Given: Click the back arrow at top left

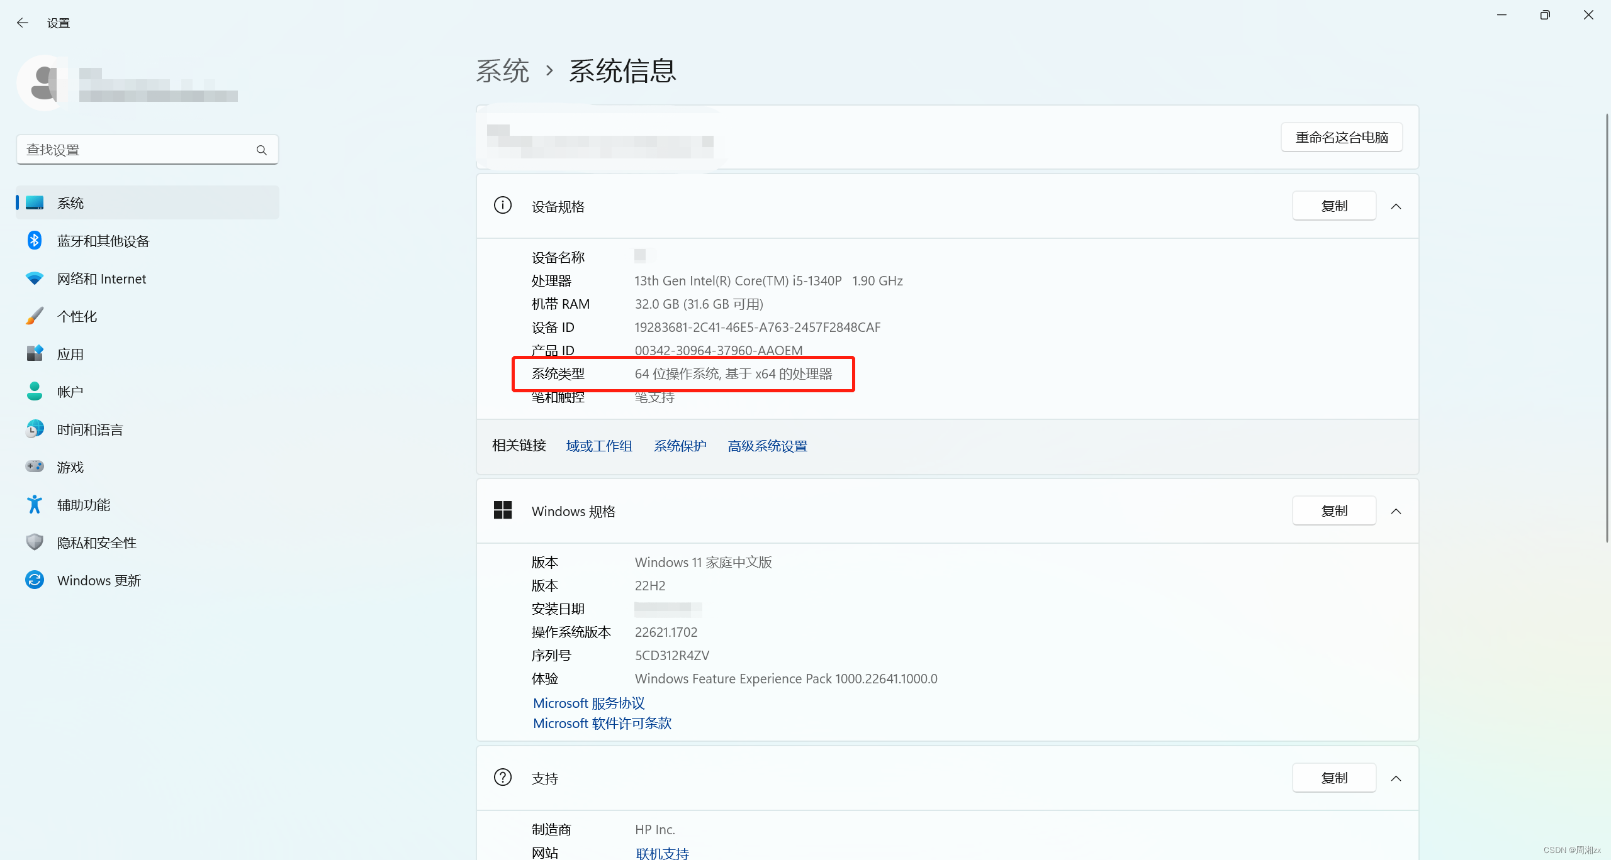Looking at the screenshot, I should 23,23.
